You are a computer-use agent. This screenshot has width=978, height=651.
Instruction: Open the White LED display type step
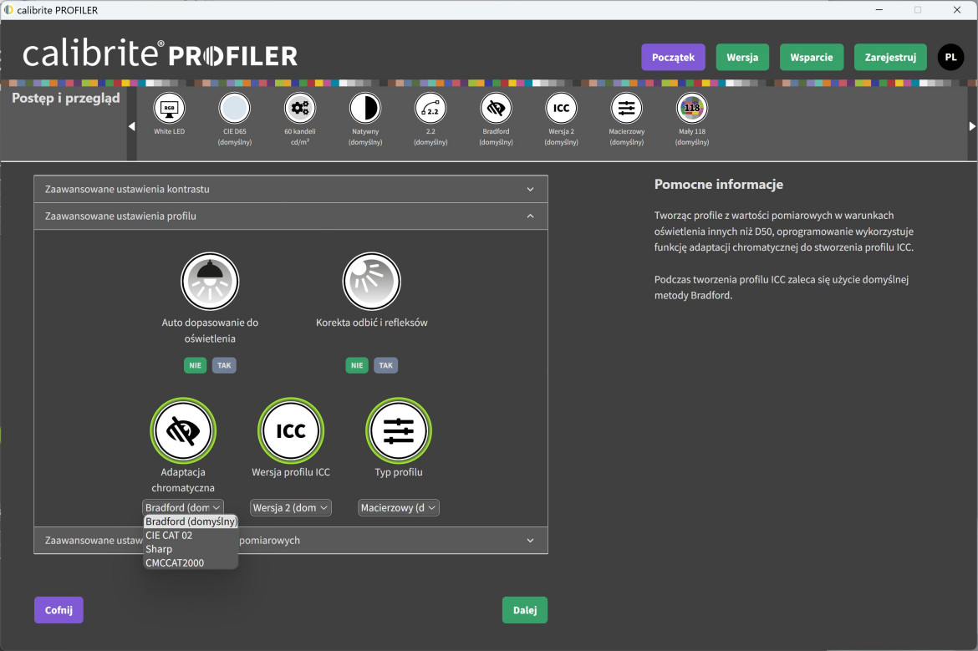pyautogui.click(x=169, y=109)
